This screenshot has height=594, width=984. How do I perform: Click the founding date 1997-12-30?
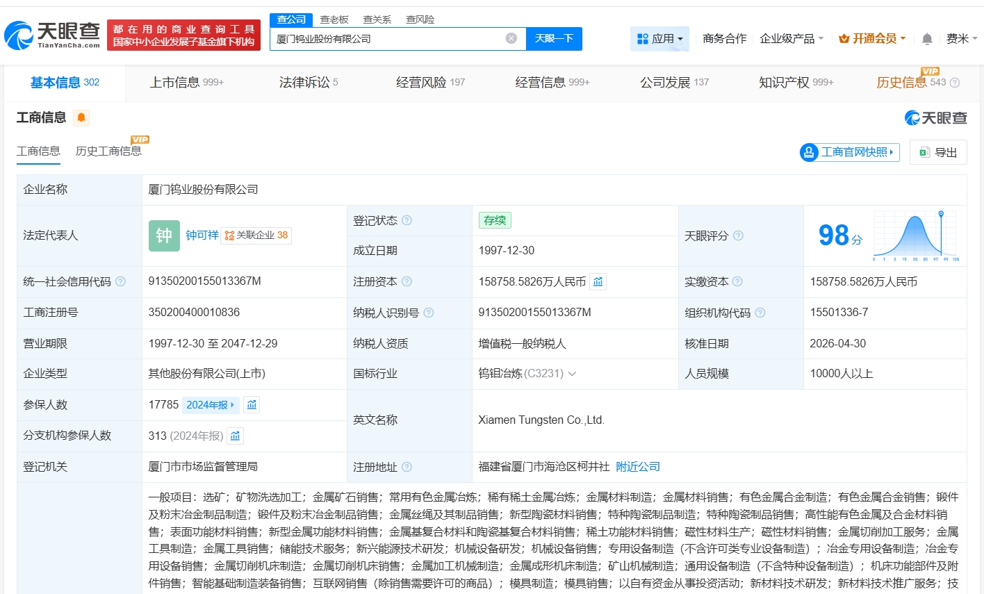coord(507,251)
